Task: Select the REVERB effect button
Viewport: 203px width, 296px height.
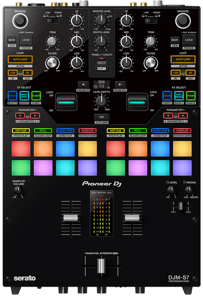Action: pyautogui.click(x=167, y=96)
